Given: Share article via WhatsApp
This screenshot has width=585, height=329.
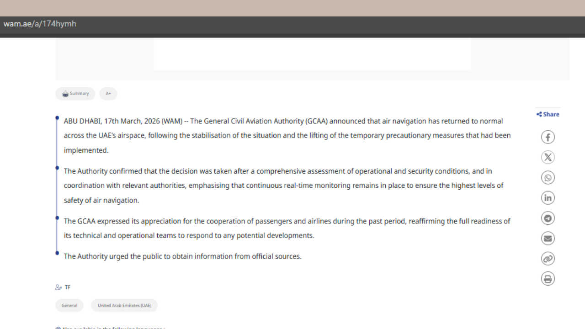Looking at the screenshot, I should coord(548,178).
